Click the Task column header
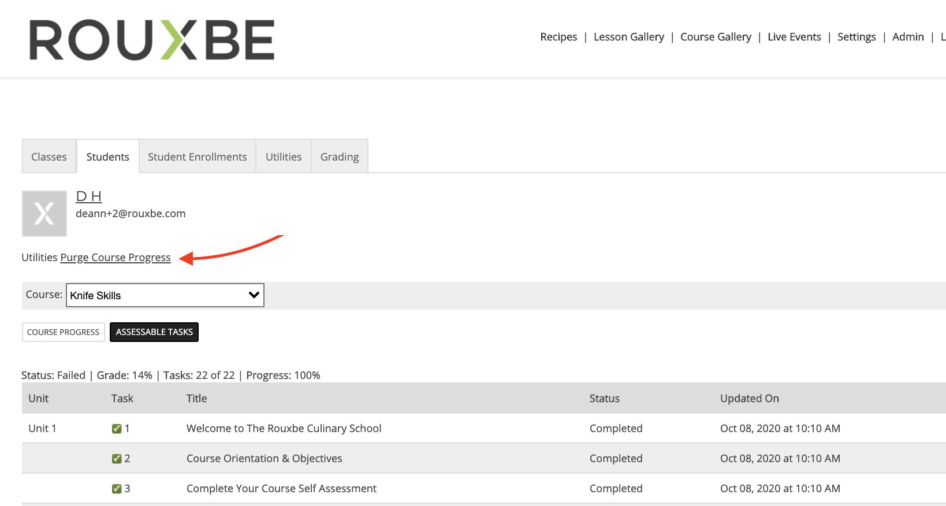This screenshot has height=506, width=946. (122, 399)
